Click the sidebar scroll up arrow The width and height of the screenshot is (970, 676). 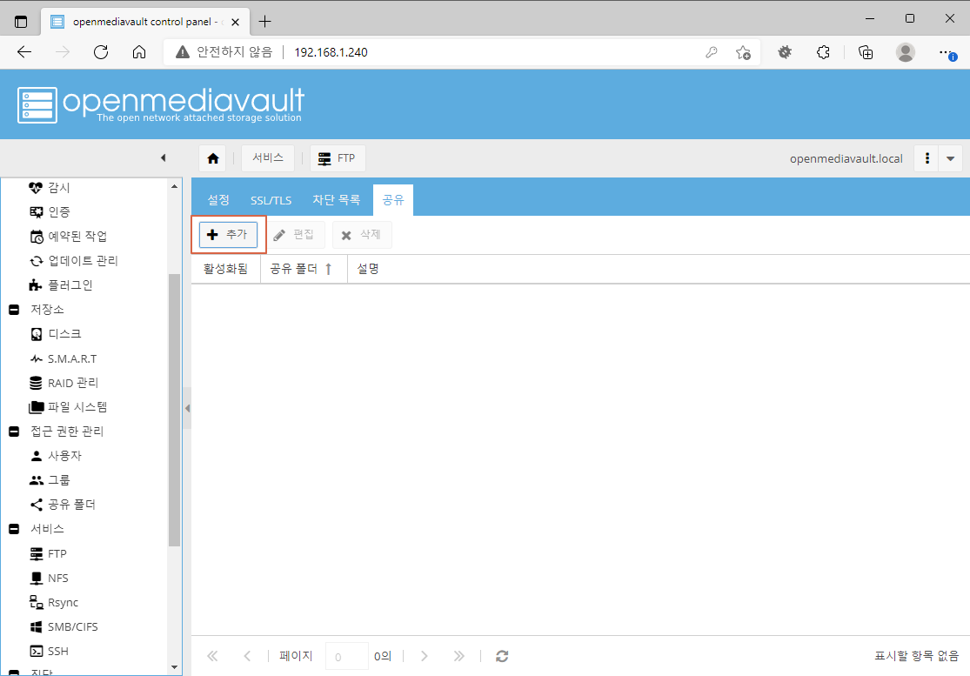pos(175,185)
